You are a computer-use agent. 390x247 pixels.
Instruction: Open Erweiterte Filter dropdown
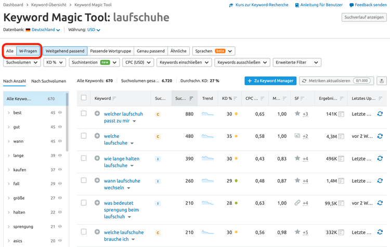297,62
